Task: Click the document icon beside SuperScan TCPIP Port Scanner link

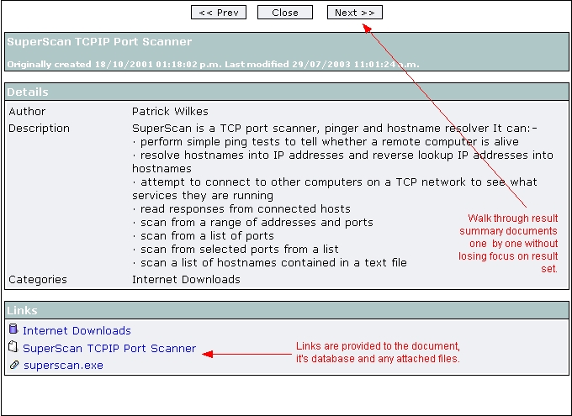Action: point(13,346)
